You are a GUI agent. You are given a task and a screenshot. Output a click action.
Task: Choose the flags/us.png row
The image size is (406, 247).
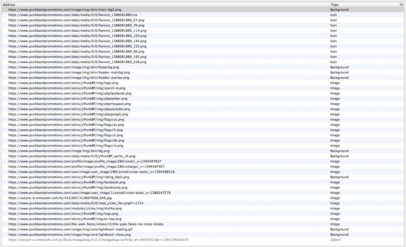pyautogui.click(x=203, y=120)
